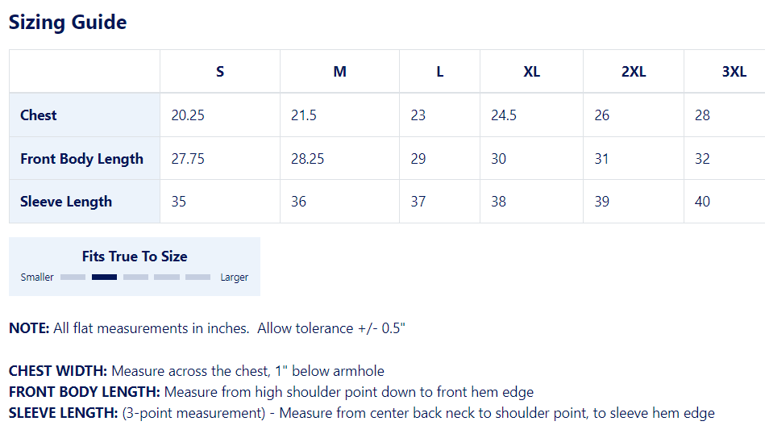This screenshot has width=765, height=438.
Task: Select the M size column header
Action: pyautogui.click(x=339, y=72)
